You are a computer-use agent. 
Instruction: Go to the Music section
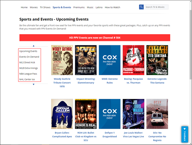pos(90,7)
